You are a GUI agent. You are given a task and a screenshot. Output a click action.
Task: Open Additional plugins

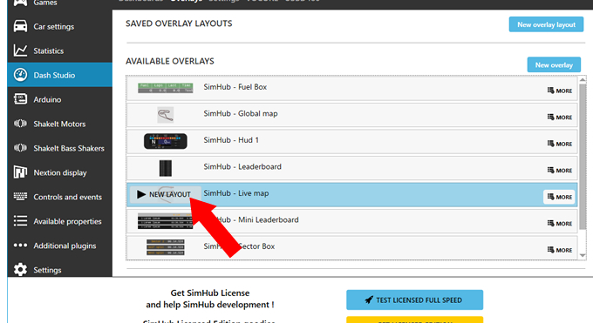60,246
